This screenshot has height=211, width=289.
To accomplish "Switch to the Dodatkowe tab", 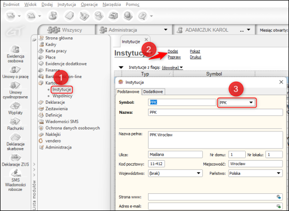I will click(x=153, y=92).
